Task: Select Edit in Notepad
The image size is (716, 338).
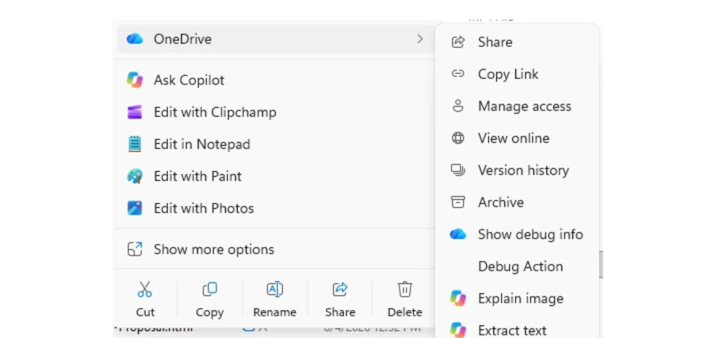Action: [276, 144]
